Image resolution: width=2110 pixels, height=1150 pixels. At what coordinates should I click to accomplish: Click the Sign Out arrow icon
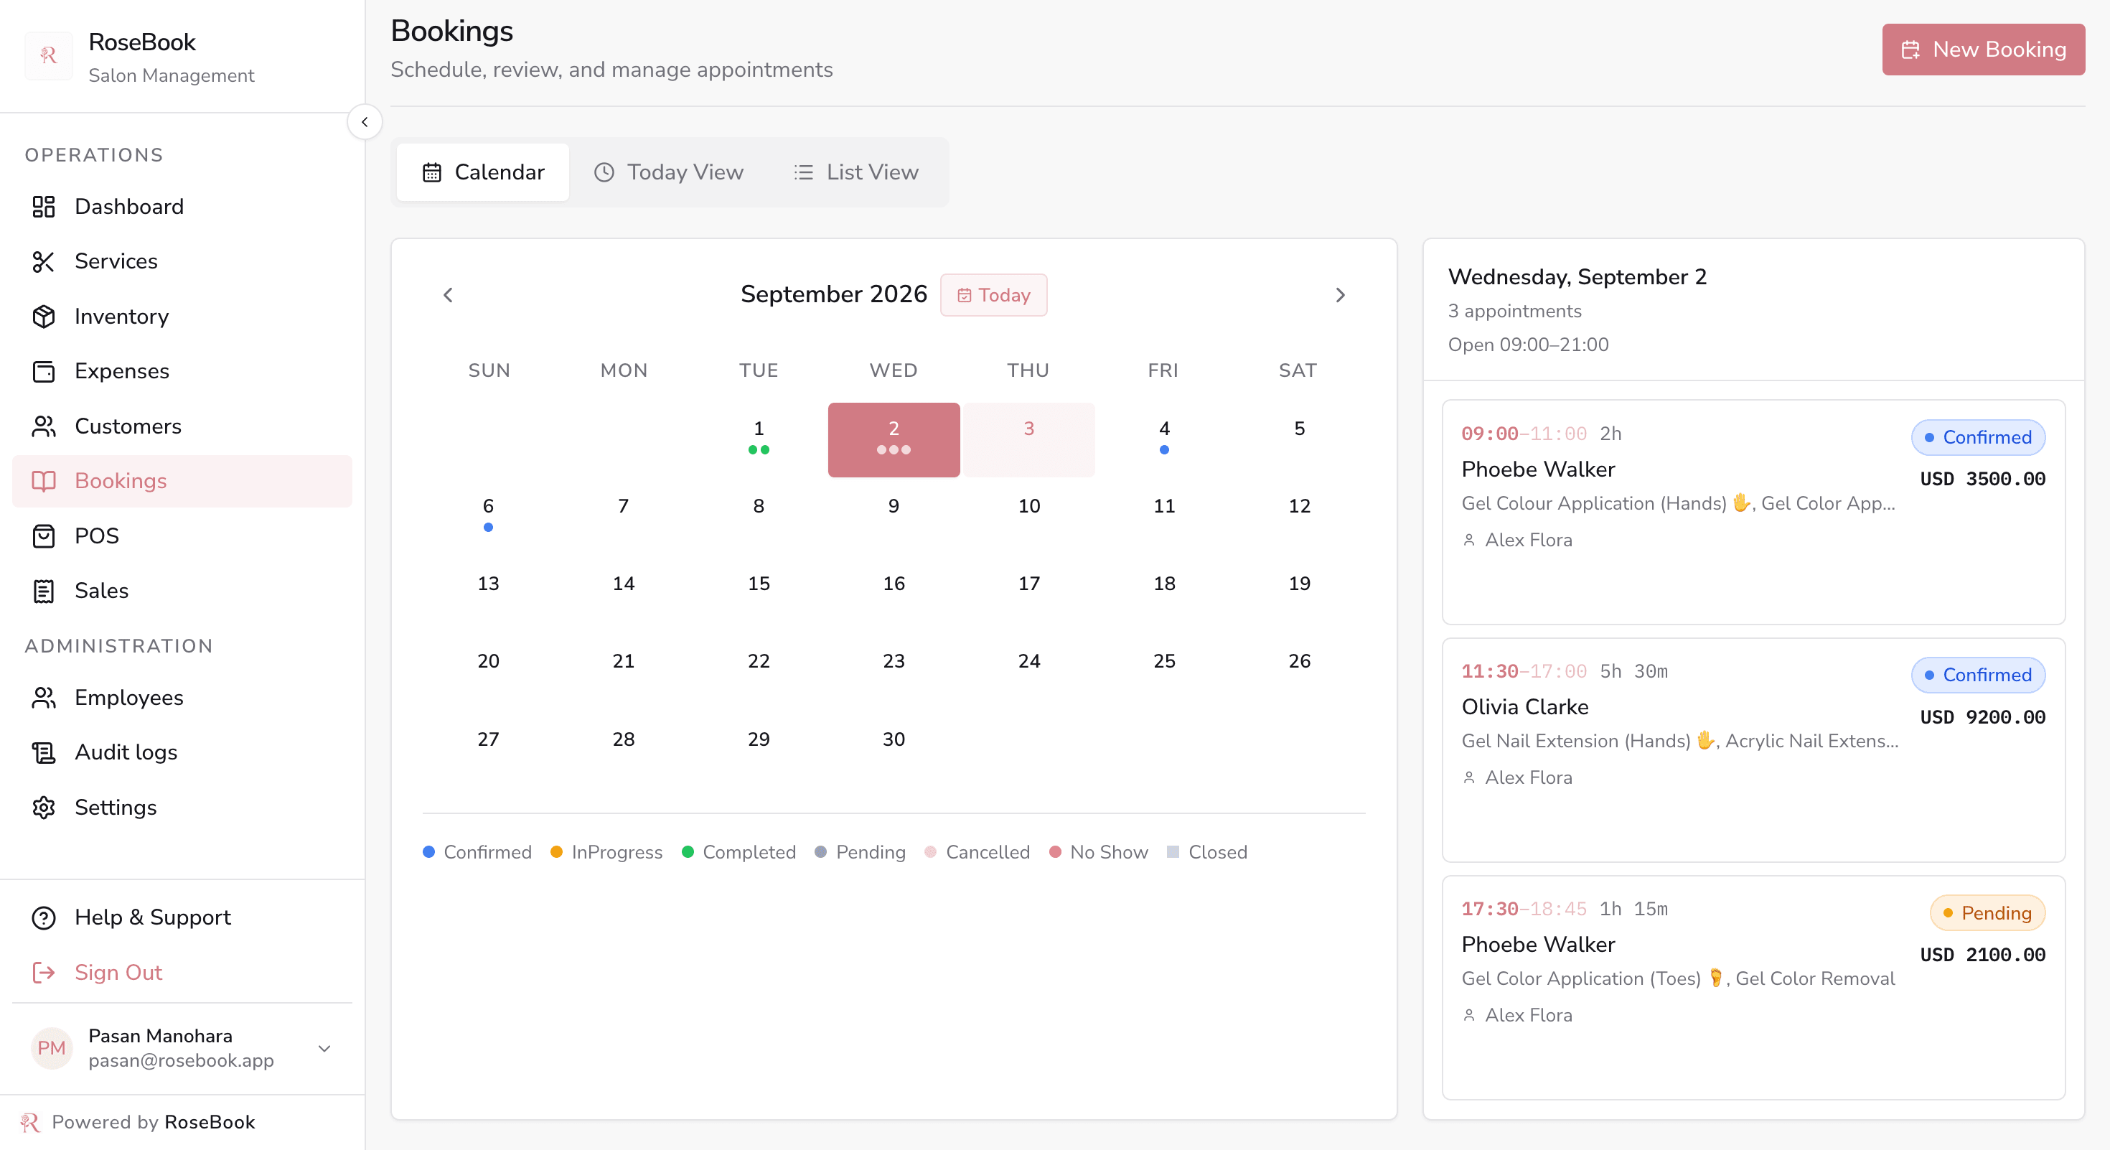pyautogui.click(x=43, y=972)
